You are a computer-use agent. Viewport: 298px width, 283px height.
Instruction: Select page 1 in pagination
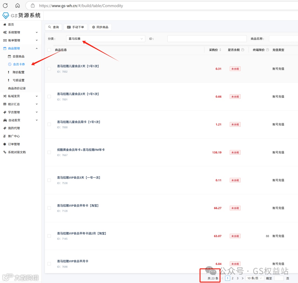pos(227,278)
